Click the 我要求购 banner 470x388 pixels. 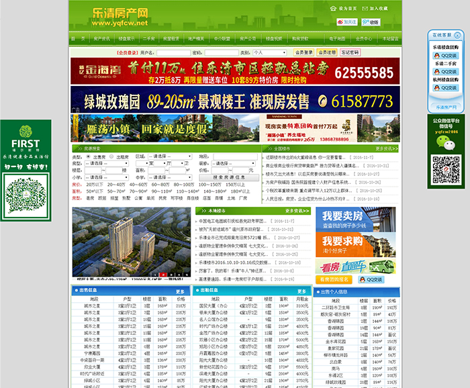355,245
